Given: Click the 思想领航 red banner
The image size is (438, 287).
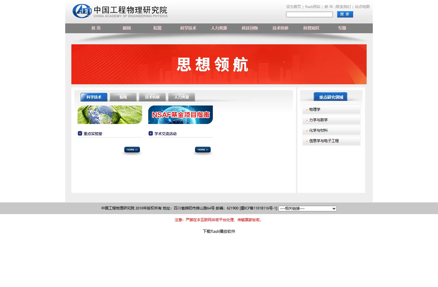Looking at the screenshot, I should (219, 64).
